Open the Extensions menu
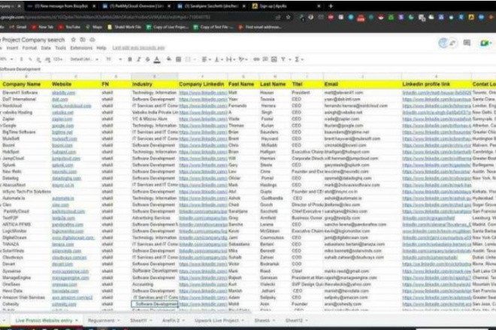 coord(81,48)
